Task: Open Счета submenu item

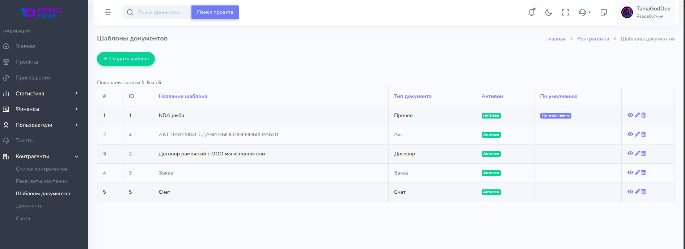Action: 23,218
